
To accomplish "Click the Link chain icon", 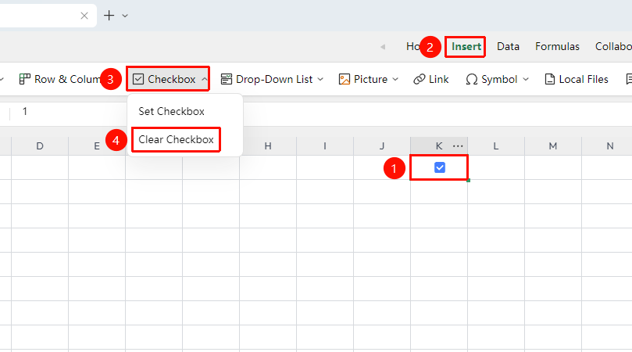I will tap(420, 79).
